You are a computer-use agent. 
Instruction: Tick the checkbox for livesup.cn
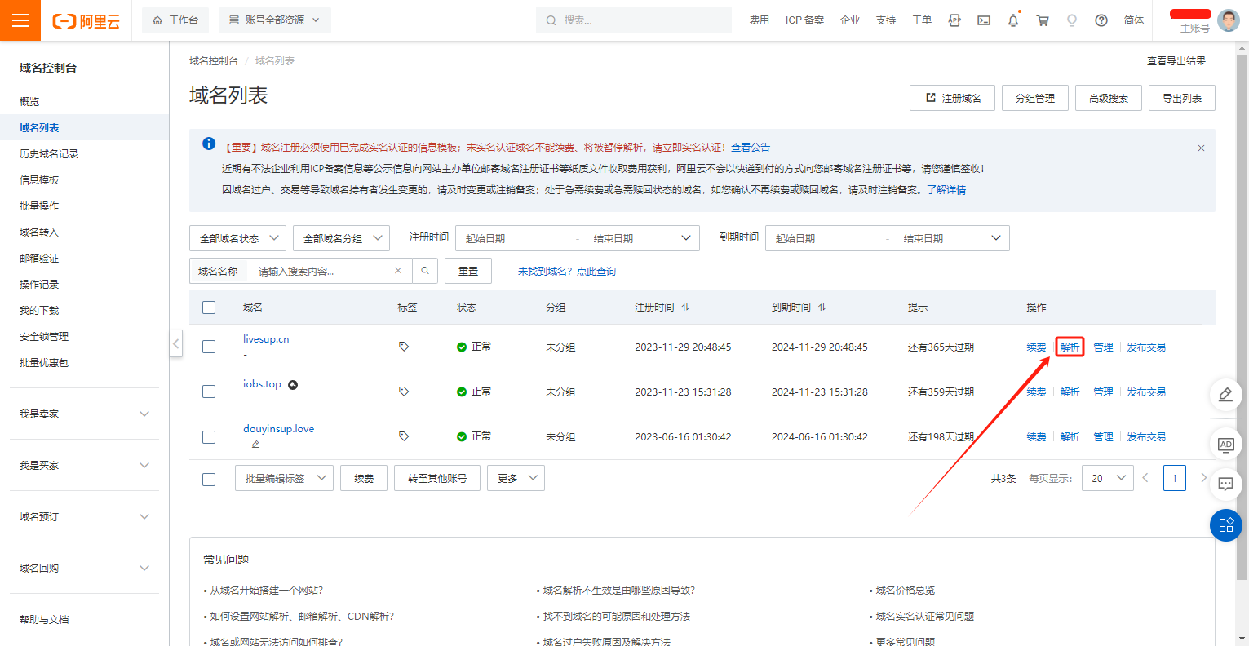pyautogui.click(x=209, y=347)
